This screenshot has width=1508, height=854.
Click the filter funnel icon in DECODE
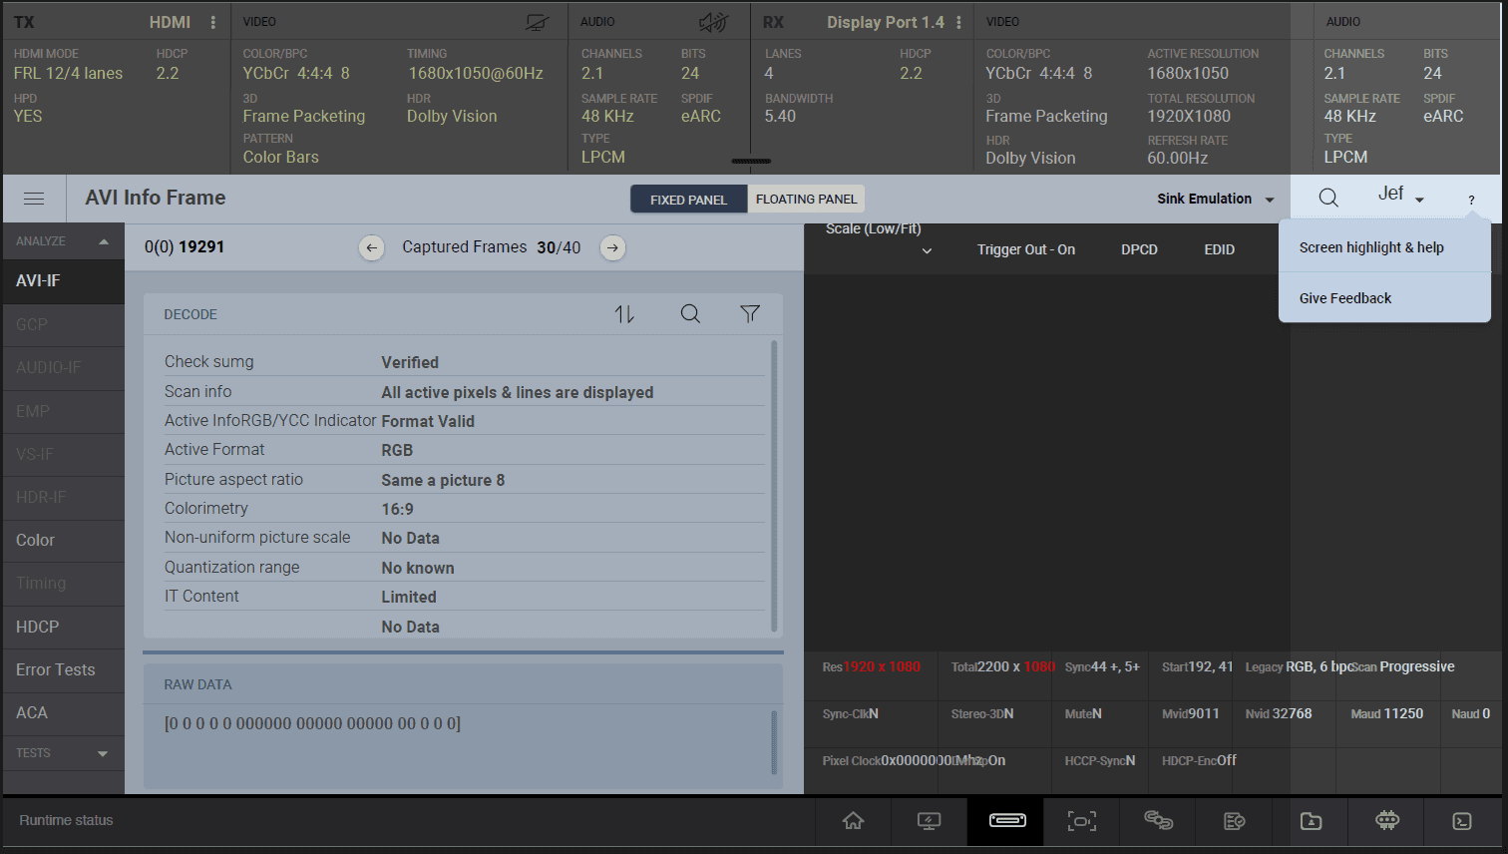[x=750, y=314]
